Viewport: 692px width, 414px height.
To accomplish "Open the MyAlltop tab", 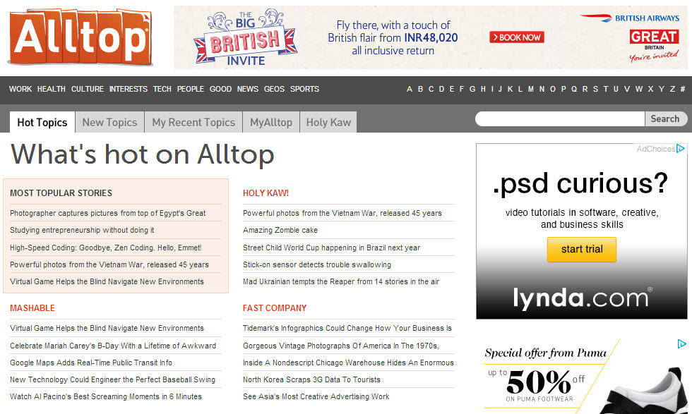I will pyautogui.click(x=271, y=122).
